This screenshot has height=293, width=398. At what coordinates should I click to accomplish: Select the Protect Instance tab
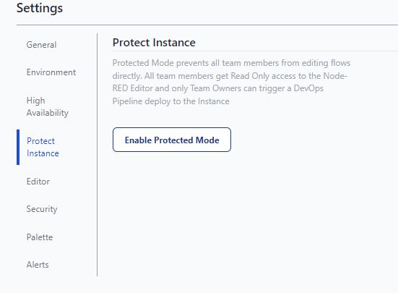pos(43,147)
